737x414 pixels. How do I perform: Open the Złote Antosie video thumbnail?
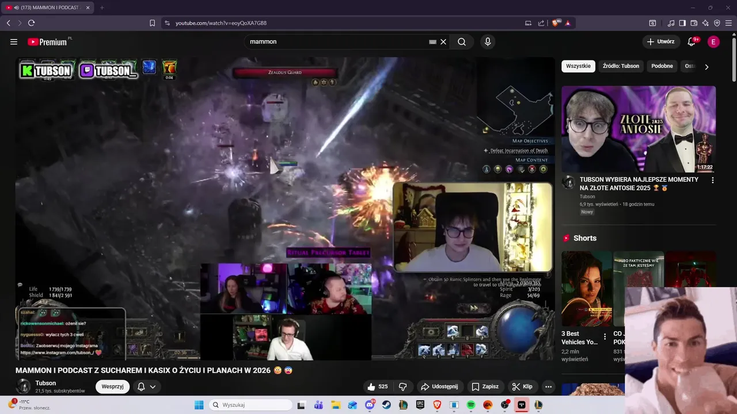click(639, 129)
